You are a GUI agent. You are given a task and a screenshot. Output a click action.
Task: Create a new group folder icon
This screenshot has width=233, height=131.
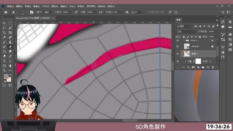pyautogui.click(x=203, y=67)
